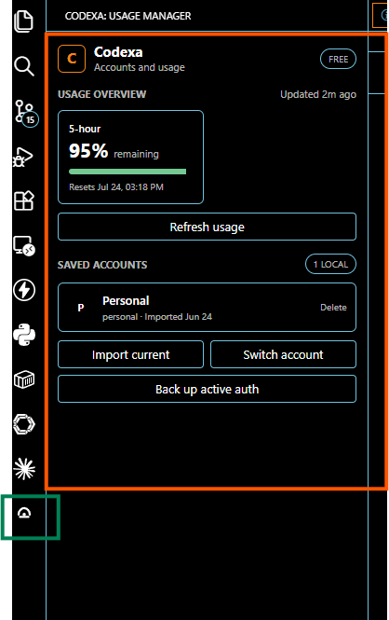This screenshot has height=620, width=389.
Task: Click 'Accounts and usage' subtitle
Action: point(140,68)
